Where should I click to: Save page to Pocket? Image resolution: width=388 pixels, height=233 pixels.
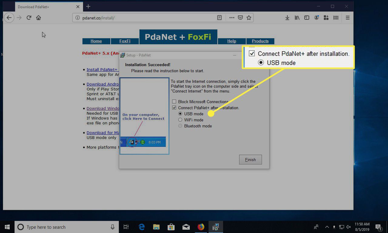(240, 18)
